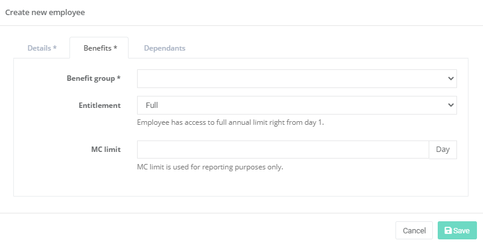Select the Benefits tab

click(100, 48)
